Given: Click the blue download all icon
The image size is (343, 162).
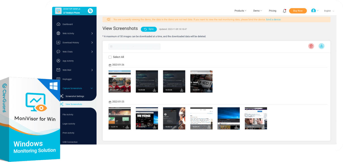Looking at the screenshot, I should coord(321,46).
